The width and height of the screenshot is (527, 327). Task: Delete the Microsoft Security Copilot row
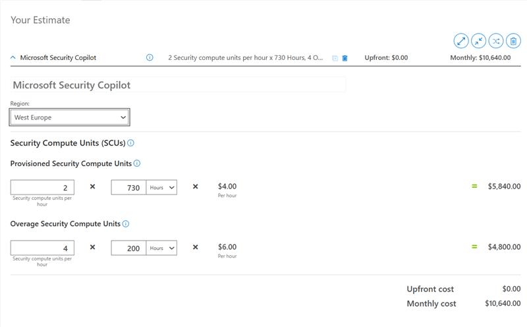click(x=345, y=58)
